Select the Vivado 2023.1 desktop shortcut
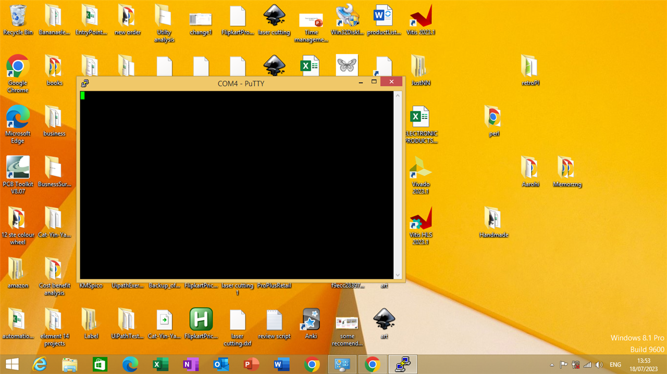667x374 pixels. click(420, 170)
